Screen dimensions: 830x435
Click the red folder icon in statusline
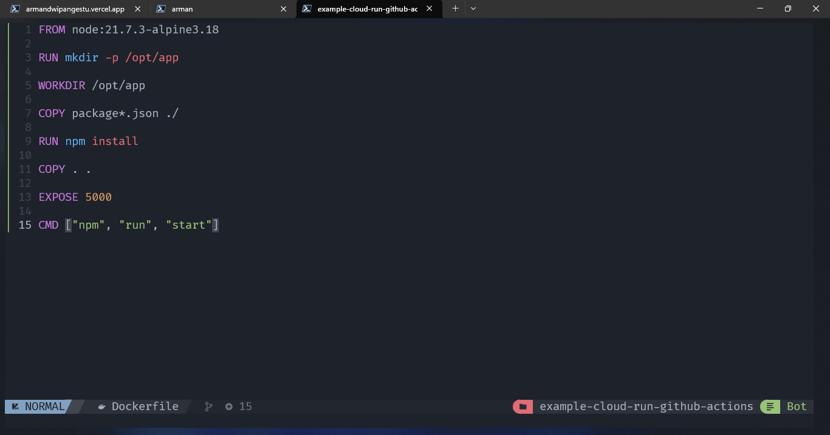pyautogui.click(x=523, y=406)
